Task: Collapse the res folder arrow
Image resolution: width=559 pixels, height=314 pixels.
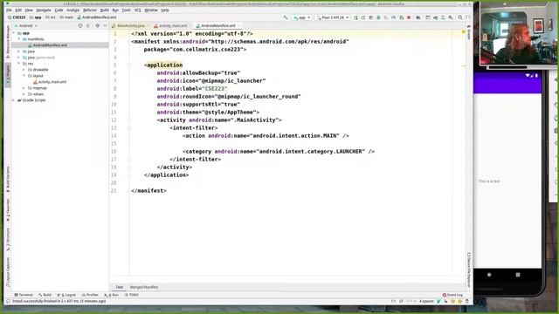Action: tap(19, 64)
